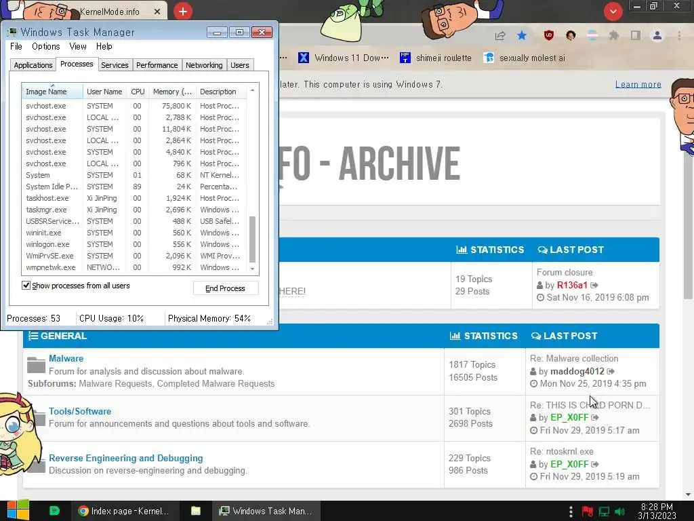Click the pink and blue striped extension icon
The image size is (694, 521).
[592, 35]
